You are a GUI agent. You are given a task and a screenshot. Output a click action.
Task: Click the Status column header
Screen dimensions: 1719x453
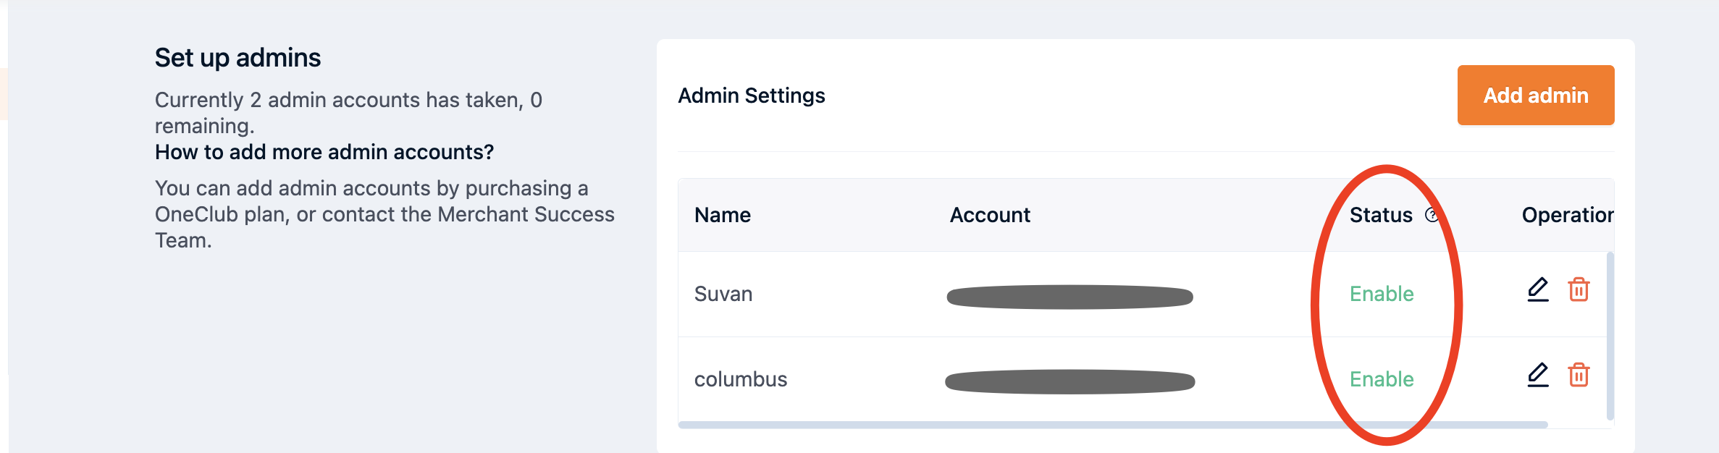(1381, 215)
